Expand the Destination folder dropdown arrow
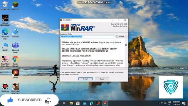The width and height of the screenshot is (188, 106). point(115,37)
